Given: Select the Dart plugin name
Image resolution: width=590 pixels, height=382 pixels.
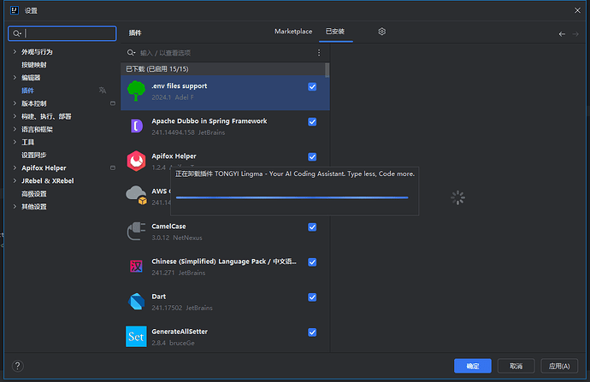Looking at the screenshot, I should point(158,297).
